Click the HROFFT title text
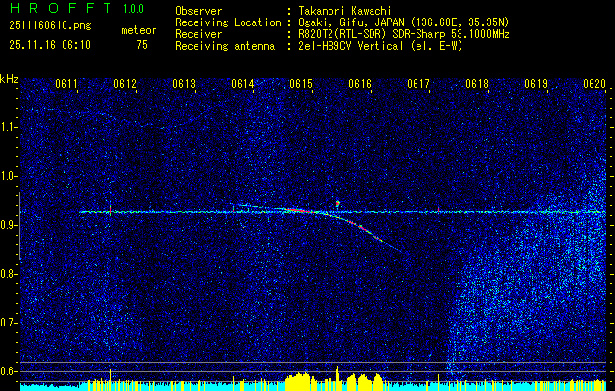The width and height of the screenshot is (615, 391). pyautogui.click(x=62, y=8)
